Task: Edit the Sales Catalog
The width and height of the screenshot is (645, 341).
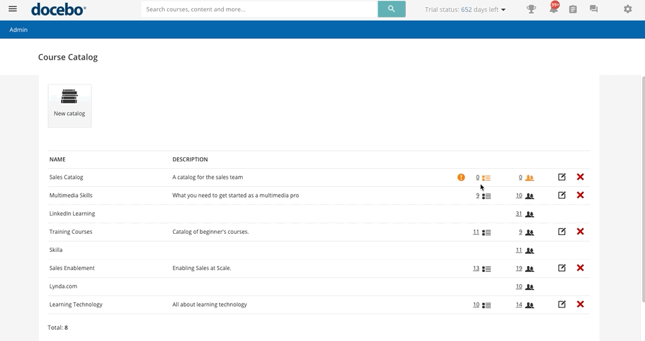Action: point(562,177)
